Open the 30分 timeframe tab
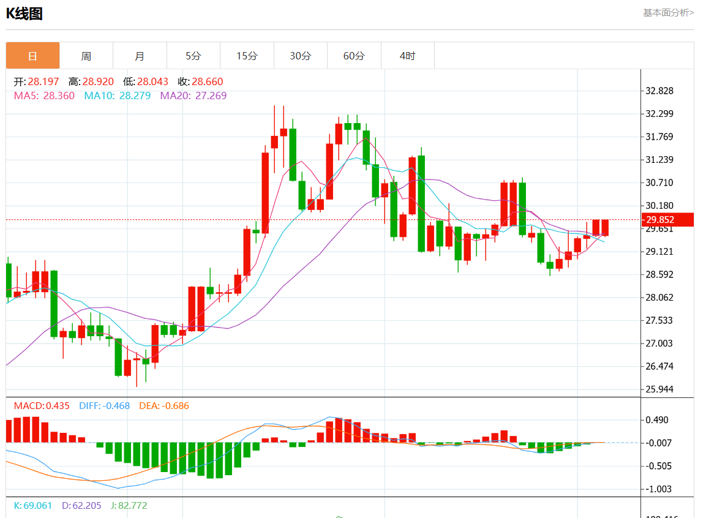 click(300, 56)
